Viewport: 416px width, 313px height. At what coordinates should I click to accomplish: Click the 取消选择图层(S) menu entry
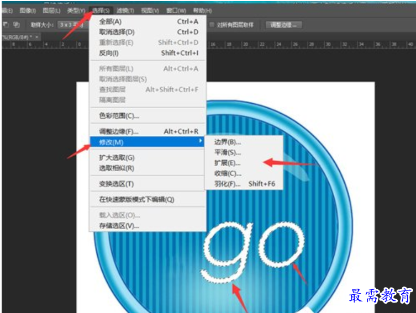pyautogui.click(x=148, y=79)
